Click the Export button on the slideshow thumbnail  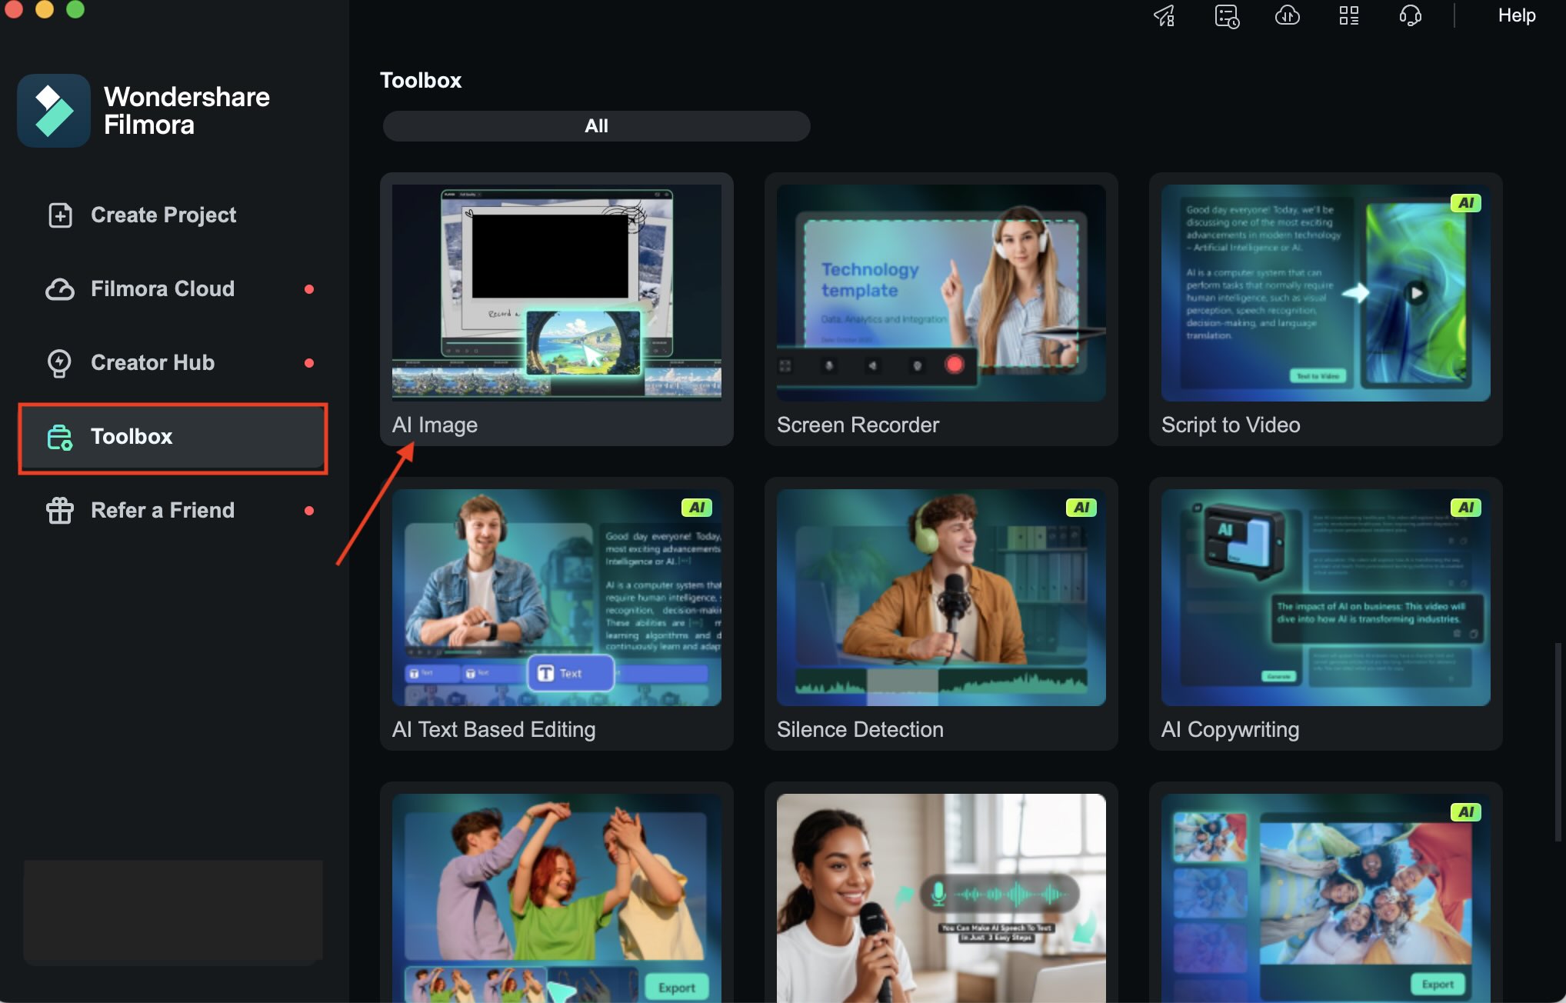click(x=676, y=987)
